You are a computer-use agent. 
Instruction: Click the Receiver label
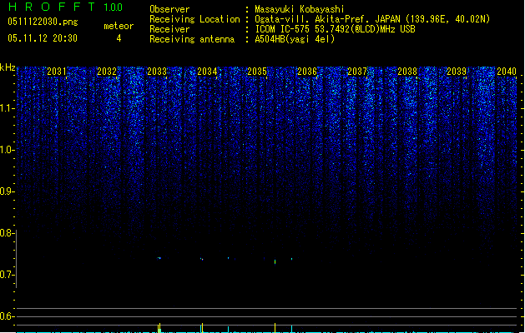[x=169, y=29]
